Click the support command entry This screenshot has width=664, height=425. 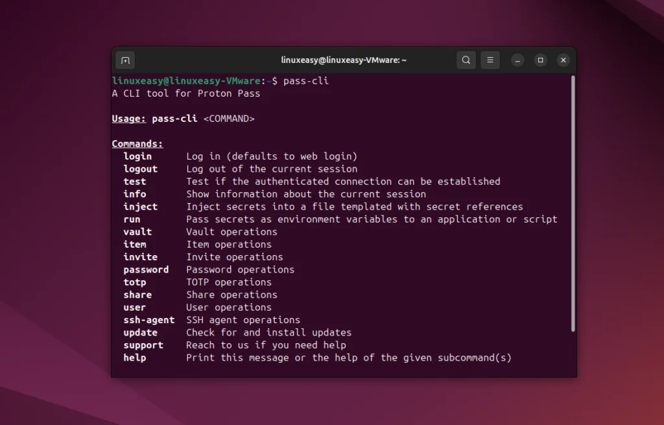click(x=143, y=345)
